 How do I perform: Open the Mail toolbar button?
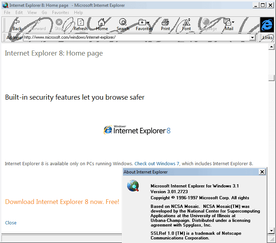[x=229, y=24]
